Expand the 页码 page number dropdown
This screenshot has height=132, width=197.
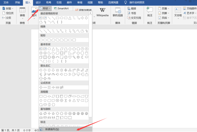164,18
